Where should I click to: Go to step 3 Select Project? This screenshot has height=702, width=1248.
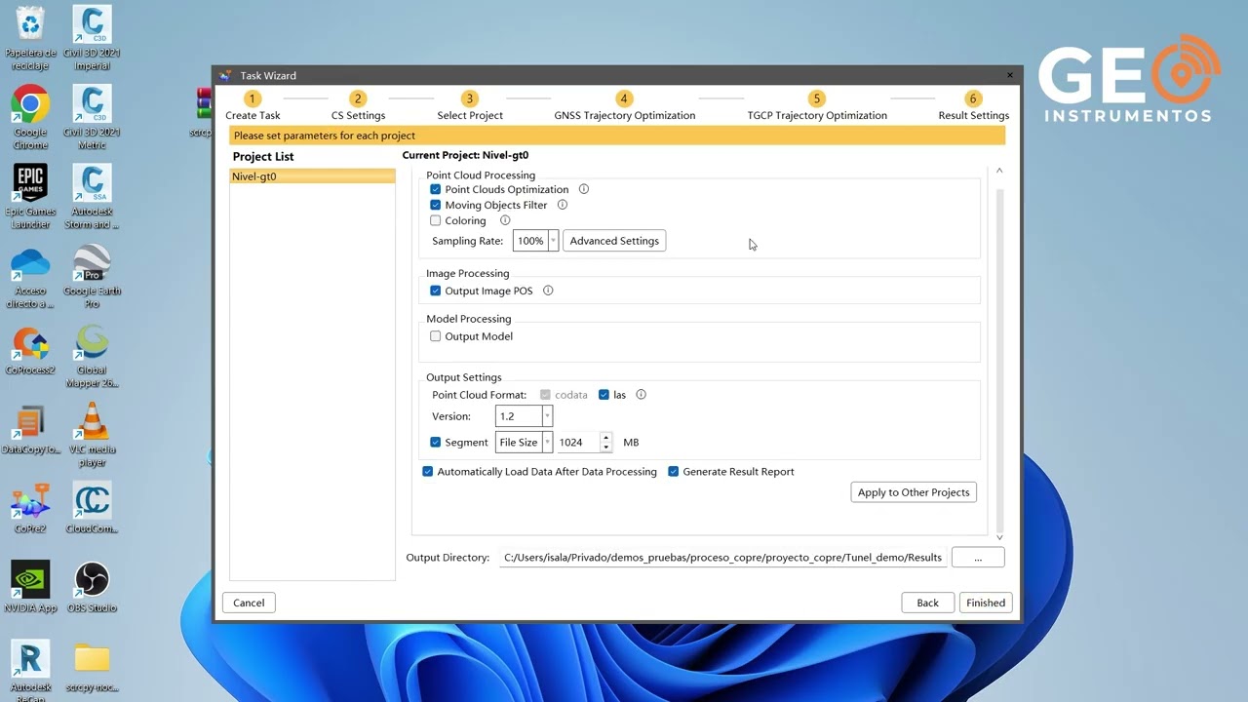pos(470,106)
